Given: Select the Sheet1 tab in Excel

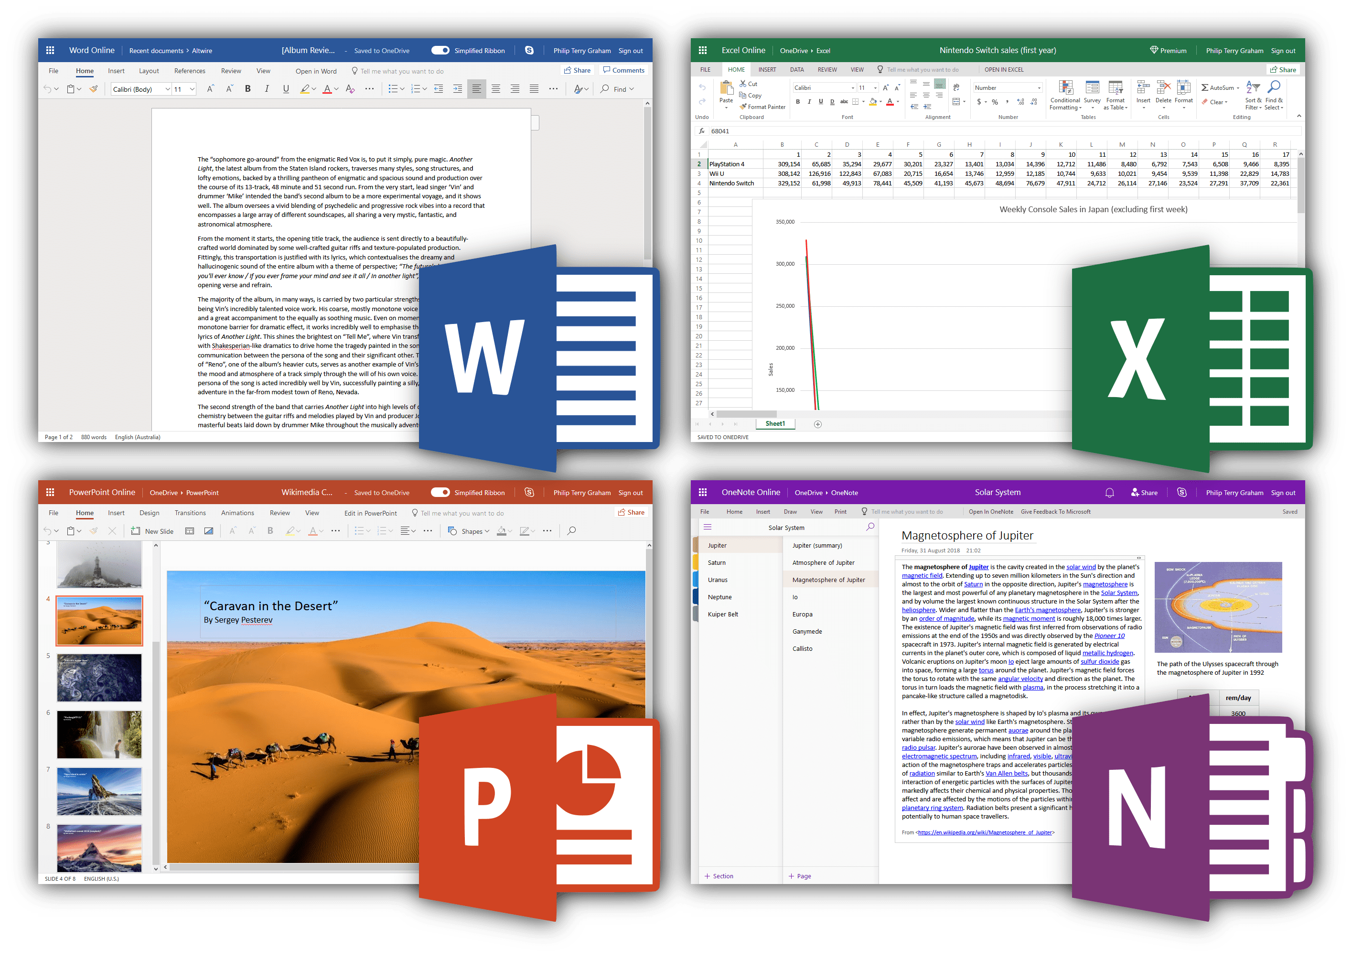Looking at the screenshot, I should [x=775, y=424].
